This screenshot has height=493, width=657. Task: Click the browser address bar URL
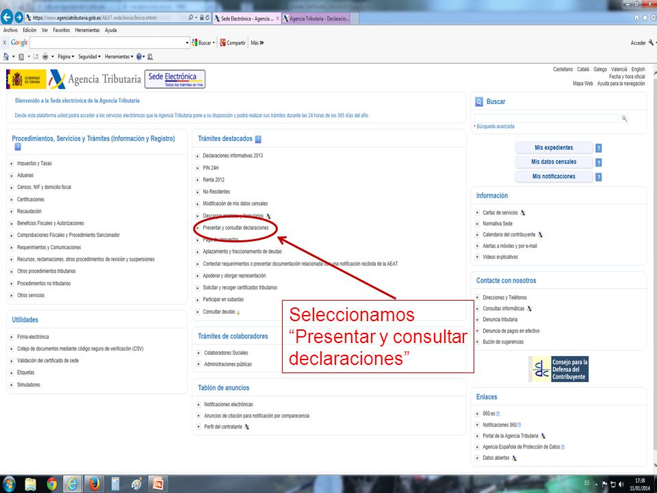(94, 18)
